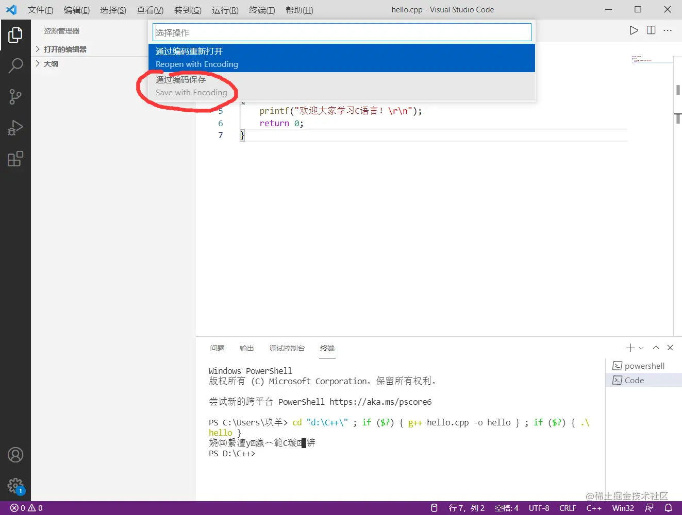Click the feedback icon in status bar
Viewport: 682px width, 515px height.
[x=649, y=508]
